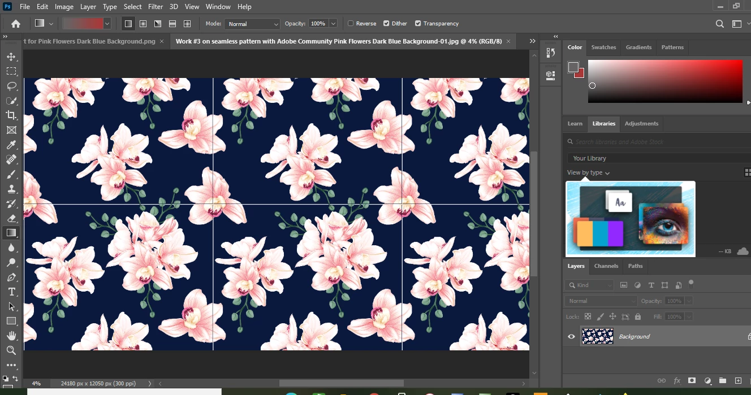751x395 pixels.
Task: Select the Type tool
Action: tap(11, 292)
